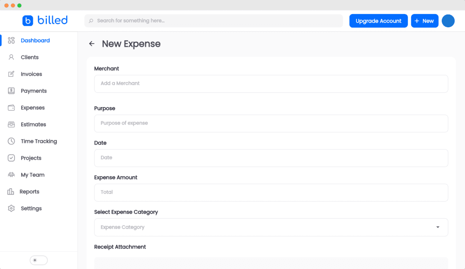Click the Expenses wallet icon
Image resolution: width=465 pixels, height=269 pixels.
pyautogui.click(x=11, y=108)
